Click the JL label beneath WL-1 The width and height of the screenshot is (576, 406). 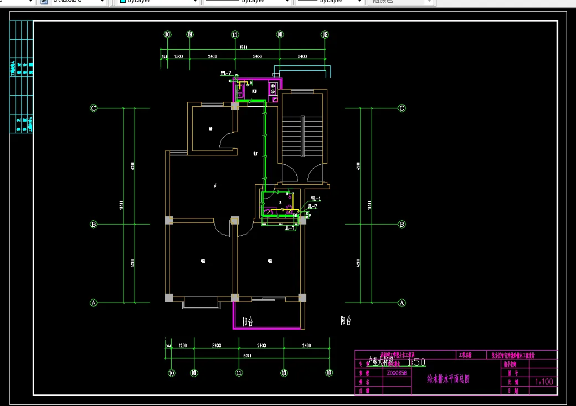(x=312, y=206)
